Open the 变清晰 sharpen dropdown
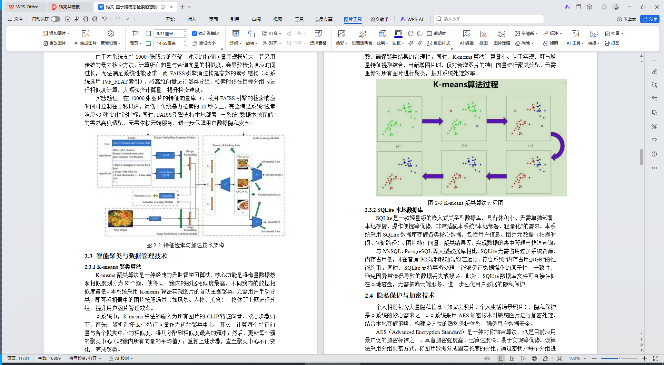664x365 pixels. click(526, 33)
